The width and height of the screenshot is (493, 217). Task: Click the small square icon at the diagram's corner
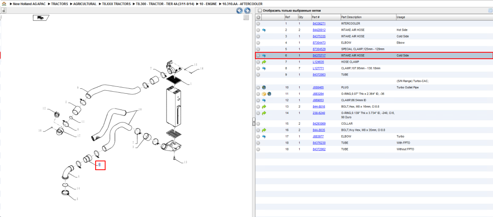tap(246, 18)
